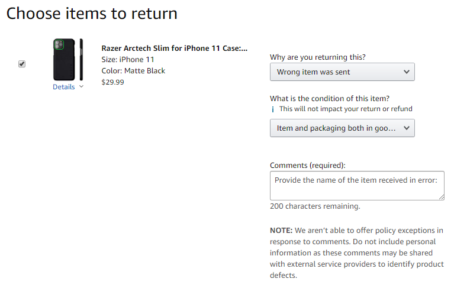Viewport: 454px width, 298px height.
Task: Open the 'Item and packaging both in goo…' dropdown
Action: (342, 128)
